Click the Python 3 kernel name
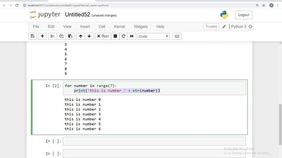This screenshot has width=282, height=158. [238, 27]
